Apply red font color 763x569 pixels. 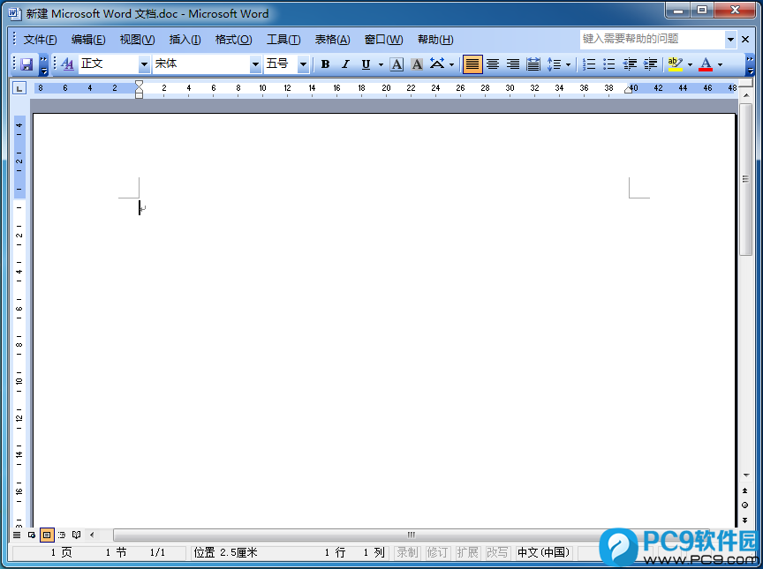coord(706,64)
